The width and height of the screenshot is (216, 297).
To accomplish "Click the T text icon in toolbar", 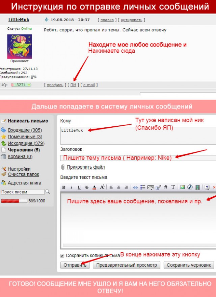I will point(173,187).
